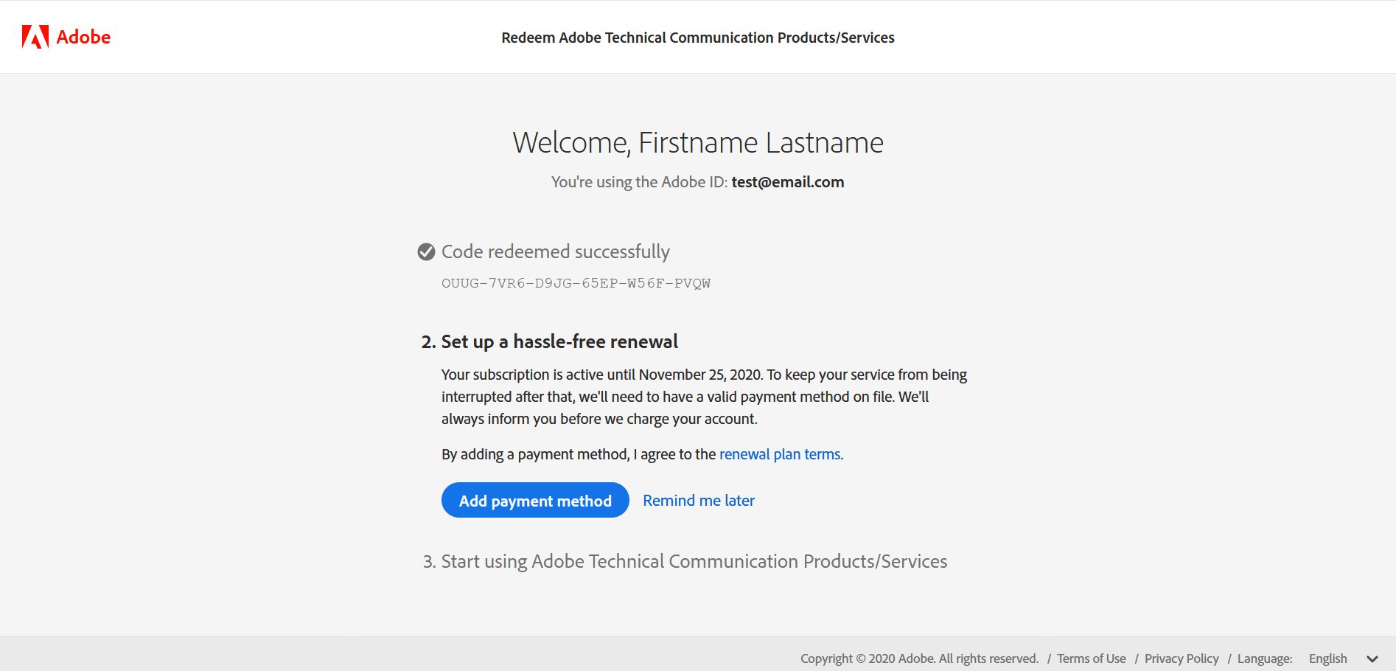Click the Adobe wordmark in header
This screenshot has height=671, width=1396.
83,37
